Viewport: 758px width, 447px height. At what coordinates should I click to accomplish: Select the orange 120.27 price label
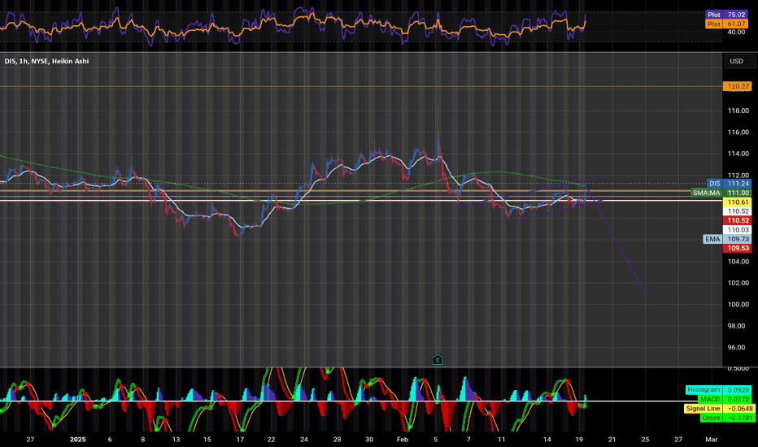point(737,86)
